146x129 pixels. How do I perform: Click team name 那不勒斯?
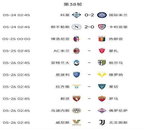60,27
